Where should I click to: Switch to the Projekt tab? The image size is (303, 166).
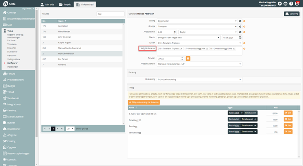(64, 4)
